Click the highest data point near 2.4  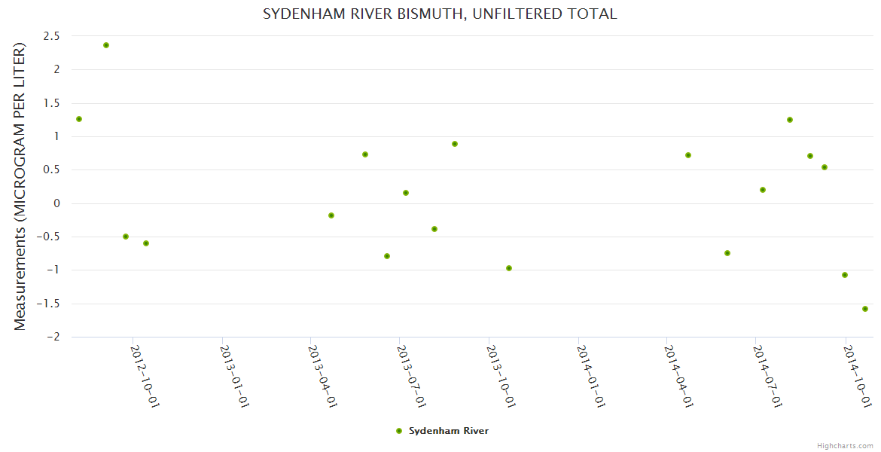[106, 45]
